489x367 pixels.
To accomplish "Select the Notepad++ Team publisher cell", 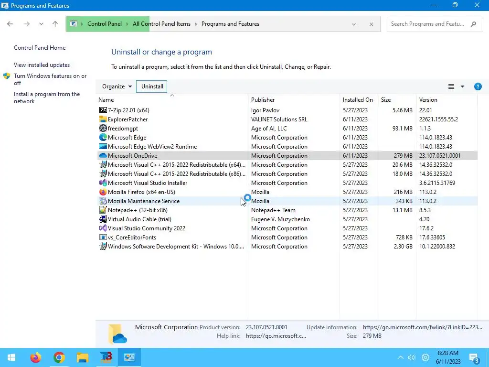I will click(273, 210).
